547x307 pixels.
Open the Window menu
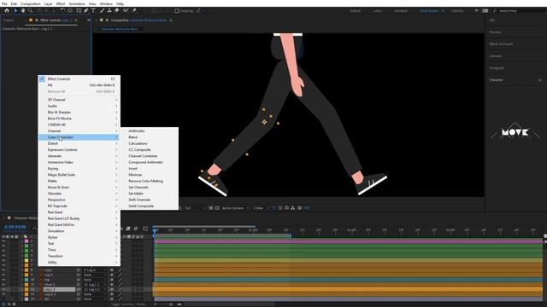[106, 3]
